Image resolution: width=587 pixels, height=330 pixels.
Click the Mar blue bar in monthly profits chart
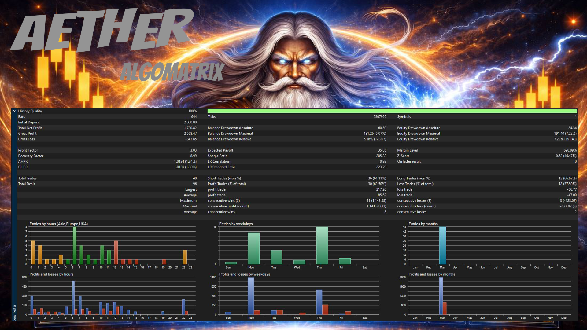[x=441, y=296]
